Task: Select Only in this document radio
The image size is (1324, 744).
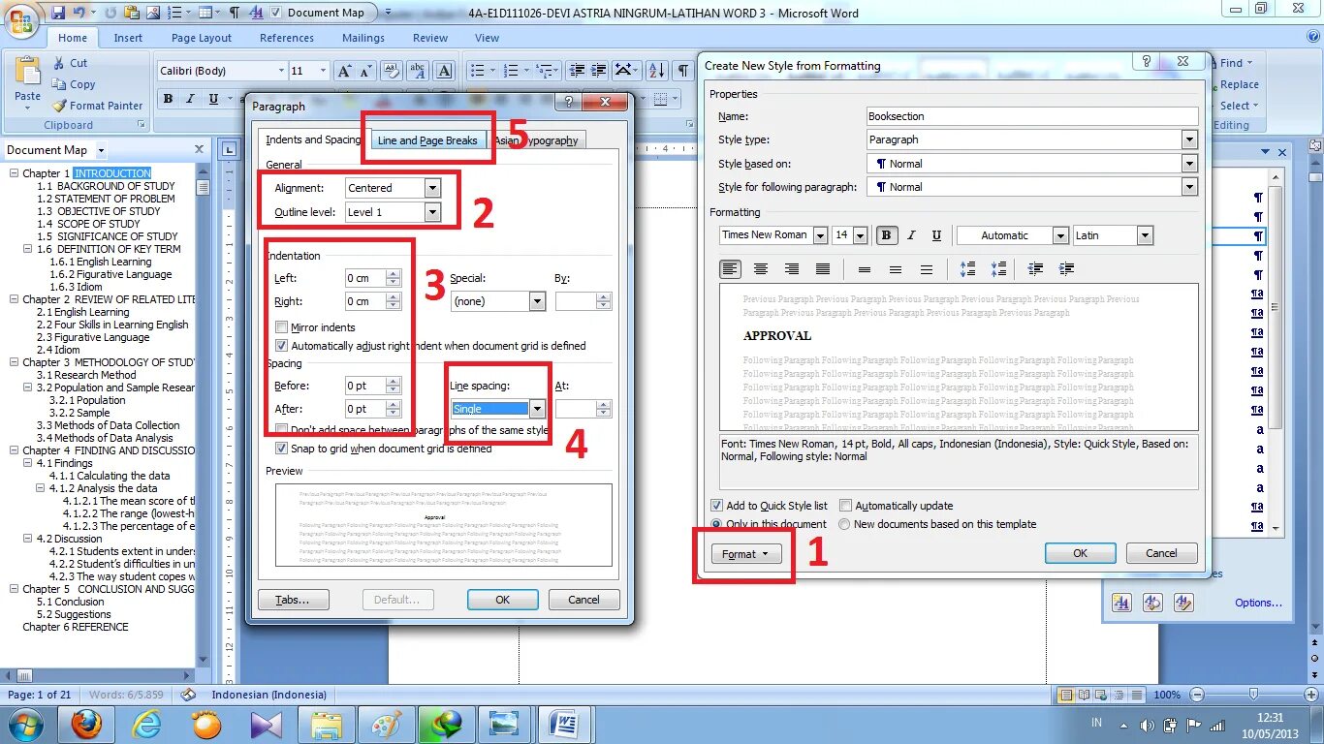Action: tap(717, 524)
